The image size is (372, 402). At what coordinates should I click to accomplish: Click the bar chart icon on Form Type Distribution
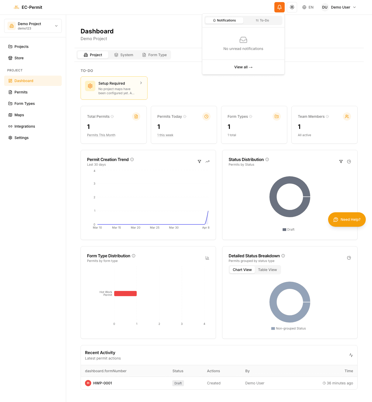coord(207,258)
